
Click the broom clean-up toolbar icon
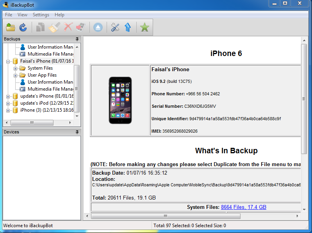pos(54,27)
